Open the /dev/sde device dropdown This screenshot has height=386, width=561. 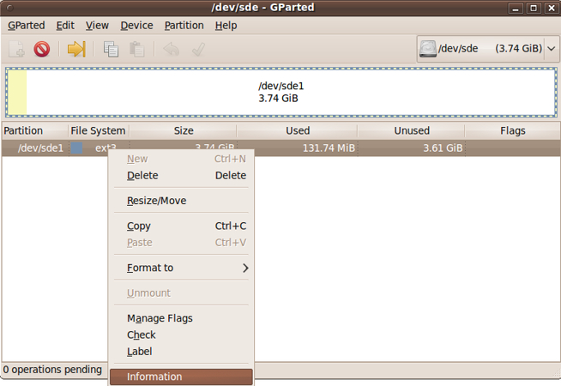pos(551,49)
